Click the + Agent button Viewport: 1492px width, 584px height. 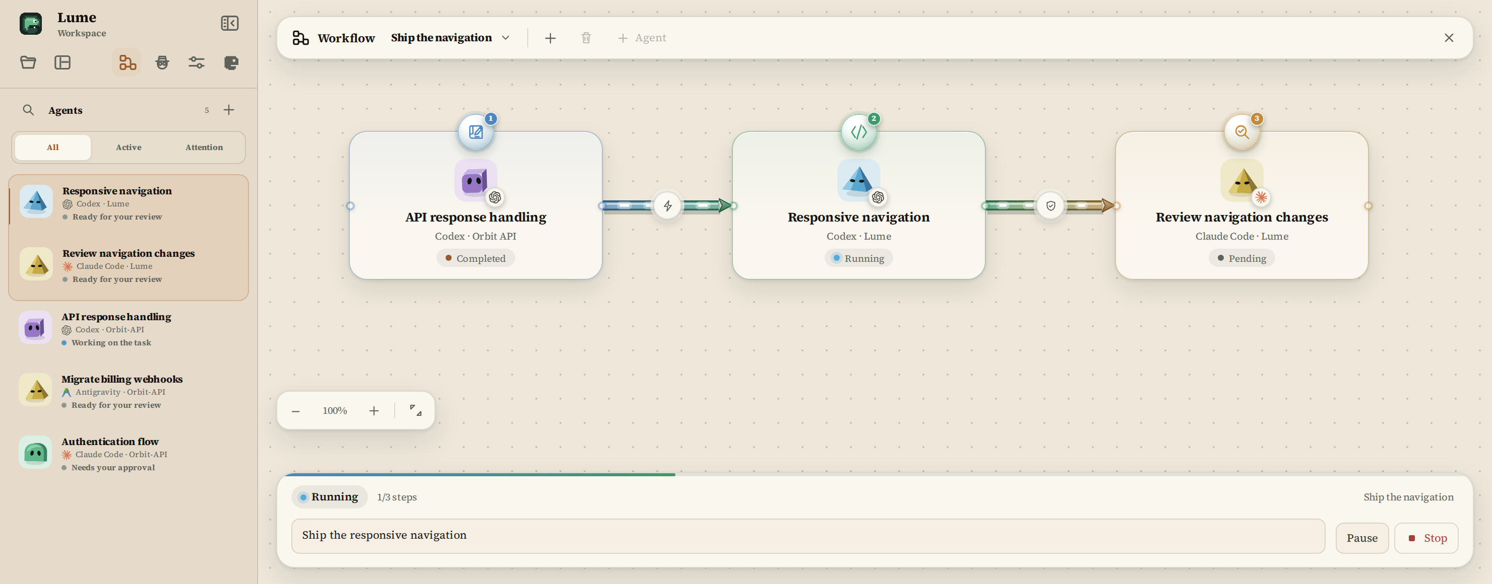[x=642, y=38]
